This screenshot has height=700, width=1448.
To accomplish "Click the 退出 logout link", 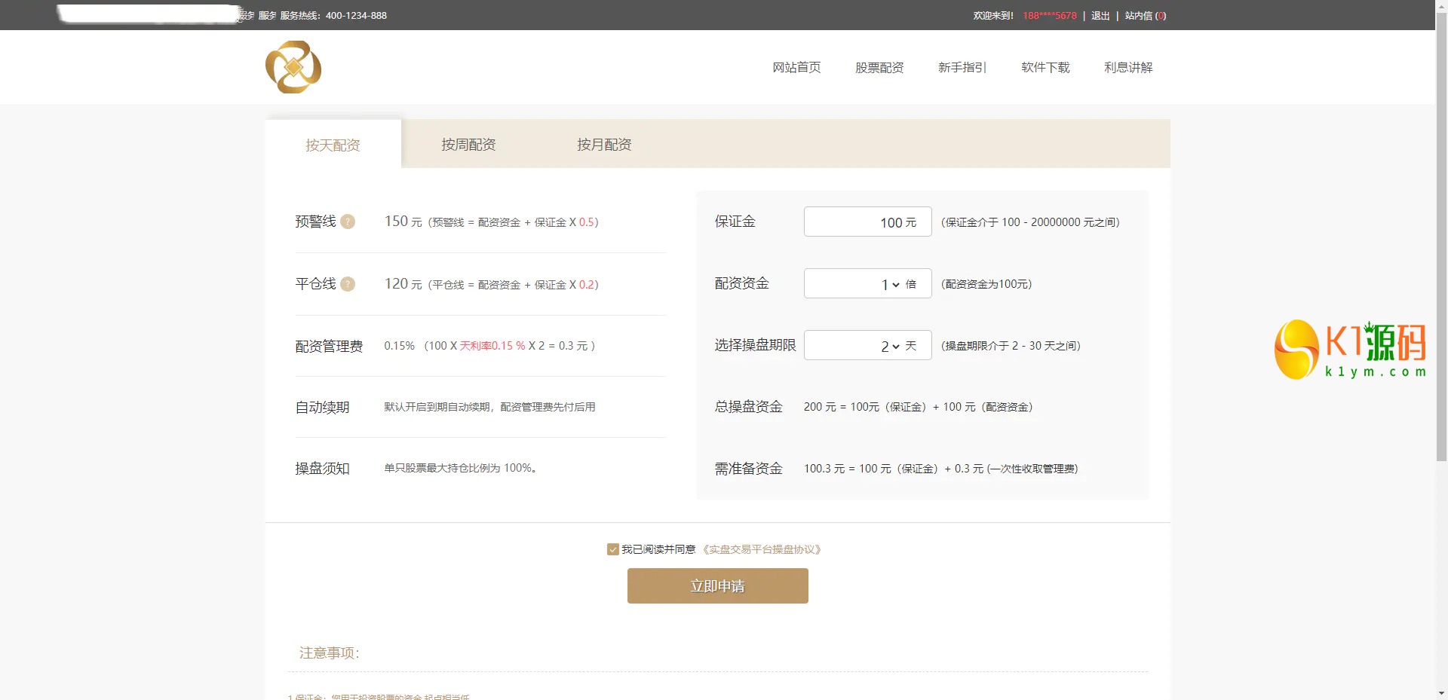I will 1100,15.
